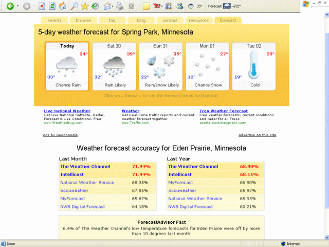This screenshot has height=247, width=329.
Task: Click the scrollbar down arrow
Action: [x=327, y=237]
